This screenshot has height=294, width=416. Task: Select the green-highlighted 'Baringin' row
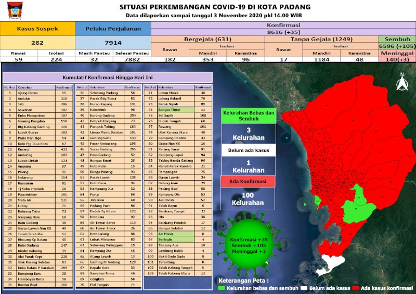tap(178, 239)
